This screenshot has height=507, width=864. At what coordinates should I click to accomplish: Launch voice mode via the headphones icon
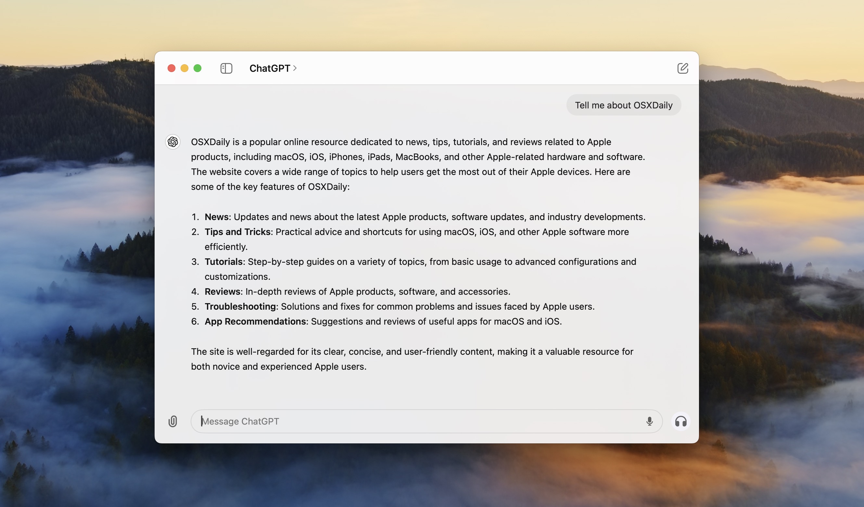pyautogui.click(x=681, y=421)
